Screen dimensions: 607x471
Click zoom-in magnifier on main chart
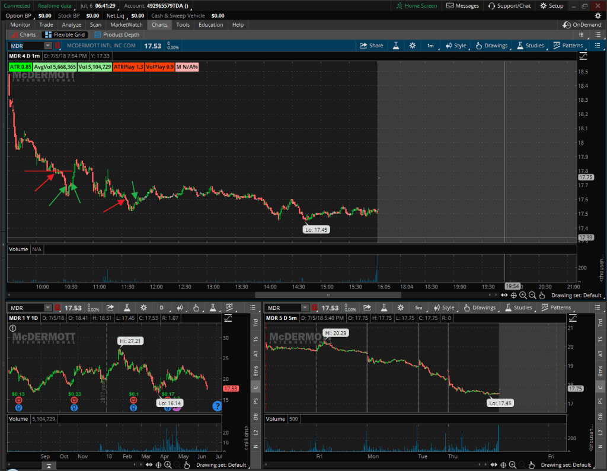coord(523,295)
